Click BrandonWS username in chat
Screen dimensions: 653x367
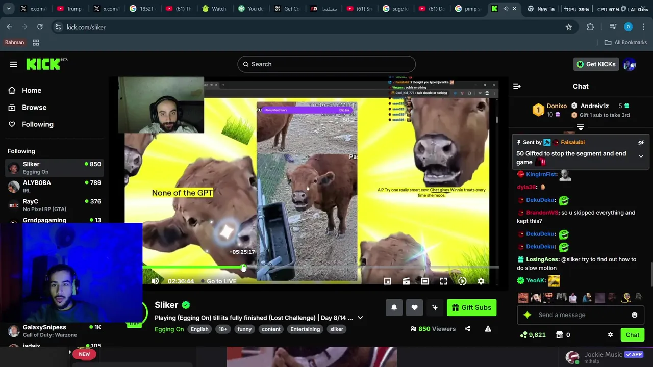542,213
